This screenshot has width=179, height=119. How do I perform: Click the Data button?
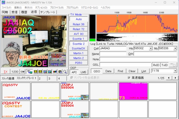[108, 71]
